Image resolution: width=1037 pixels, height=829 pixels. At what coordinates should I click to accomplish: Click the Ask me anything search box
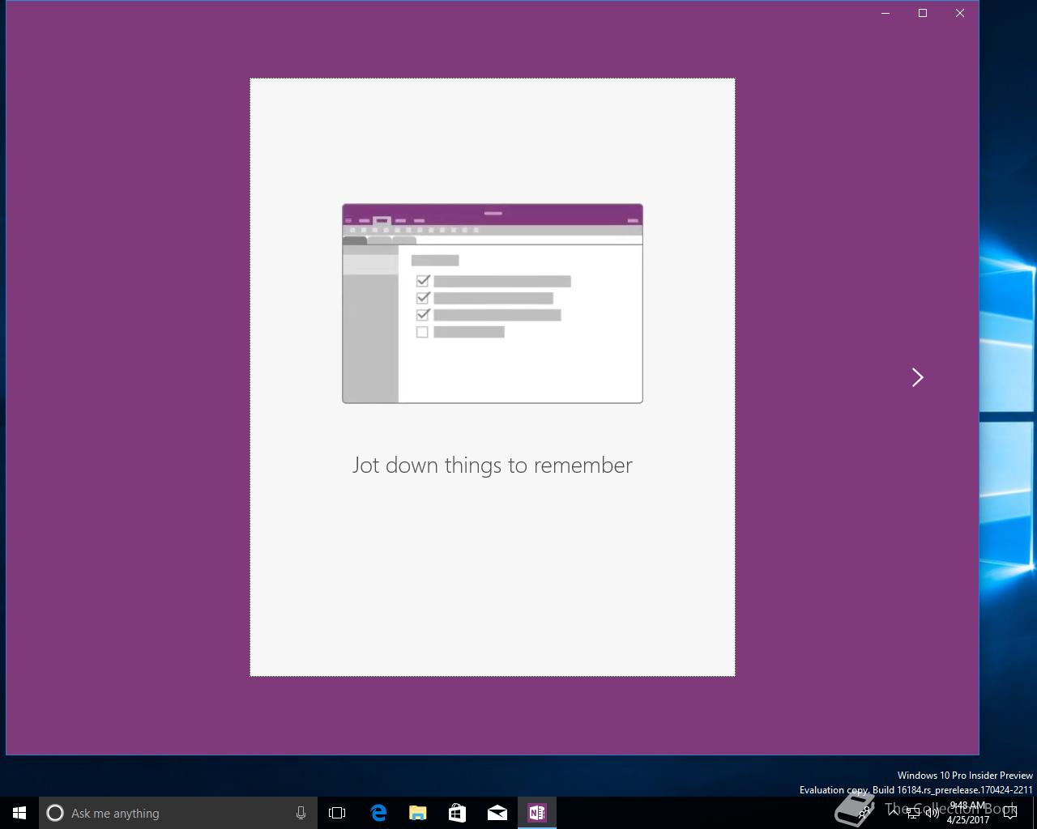[x=177, y=813]
